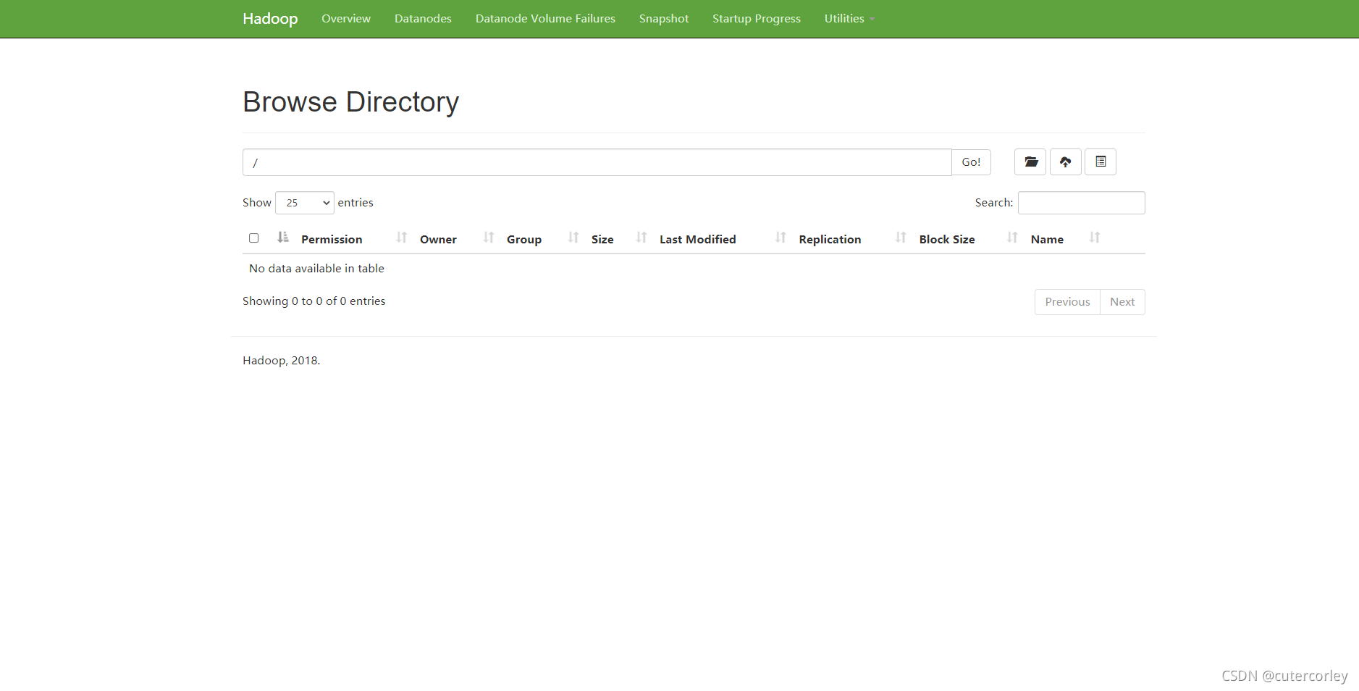This screenshot has height=691, width=1359.
Task: Focus the directory path input field
Action: [x=597, y=162]
